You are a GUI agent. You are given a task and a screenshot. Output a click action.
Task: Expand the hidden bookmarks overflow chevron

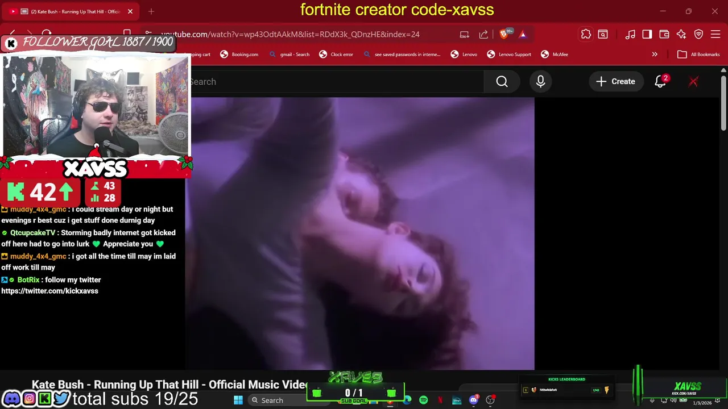[655, 55]
